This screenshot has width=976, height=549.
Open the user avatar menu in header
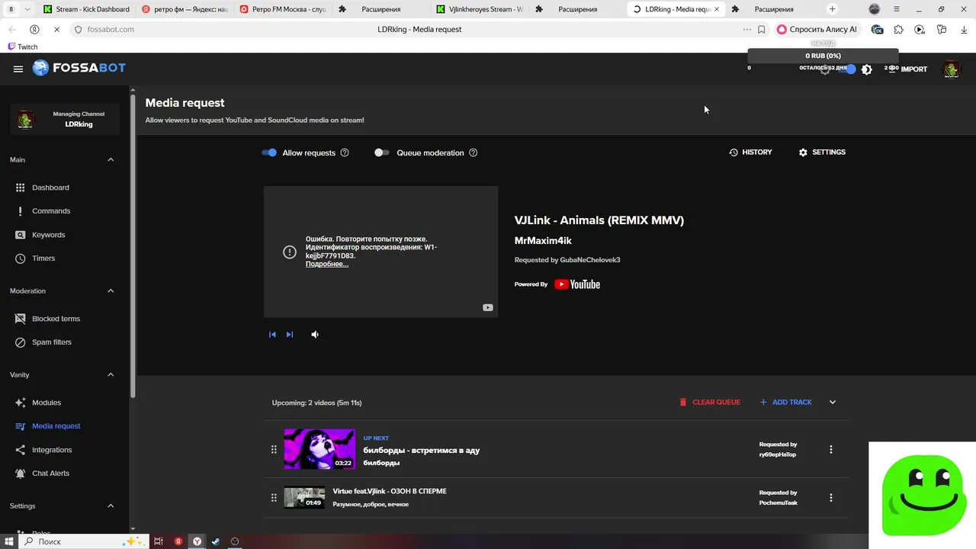pos(952,69)
